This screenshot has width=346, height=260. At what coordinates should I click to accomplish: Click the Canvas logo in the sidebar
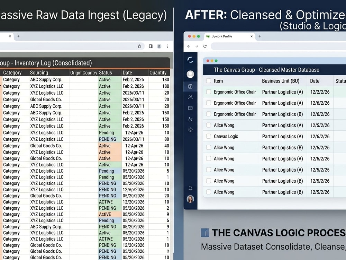coord(190,60)
